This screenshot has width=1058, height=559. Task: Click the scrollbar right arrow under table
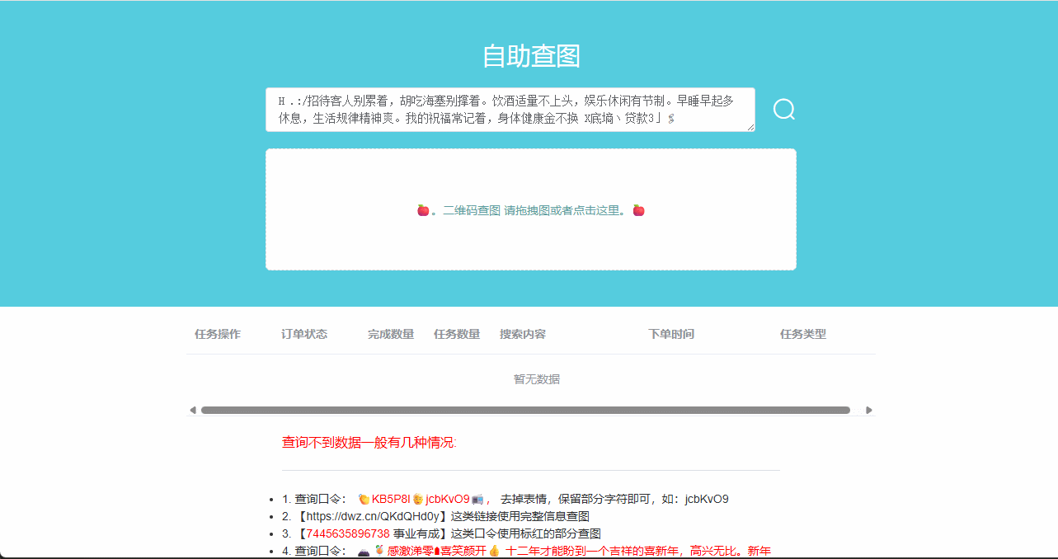click(x=868, y=410)
